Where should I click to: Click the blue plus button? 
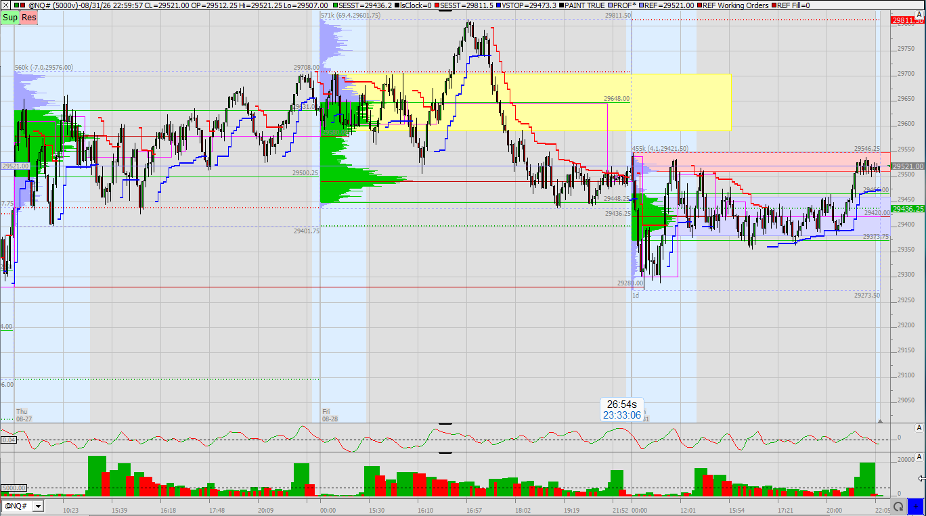click(x=917, y=506)
